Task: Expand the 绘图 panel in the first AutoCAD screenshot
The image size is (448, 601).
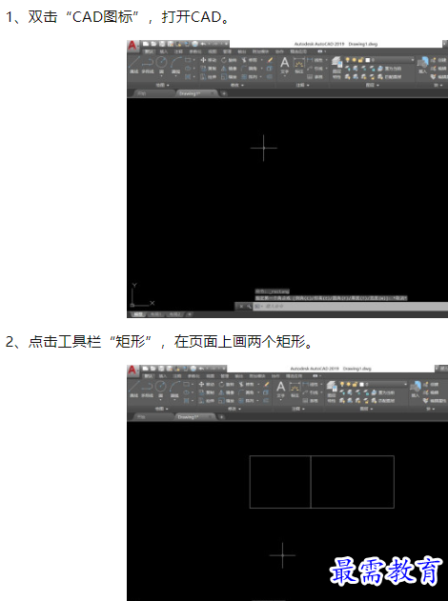Action: pyautogui.click(x=162, y=85)
